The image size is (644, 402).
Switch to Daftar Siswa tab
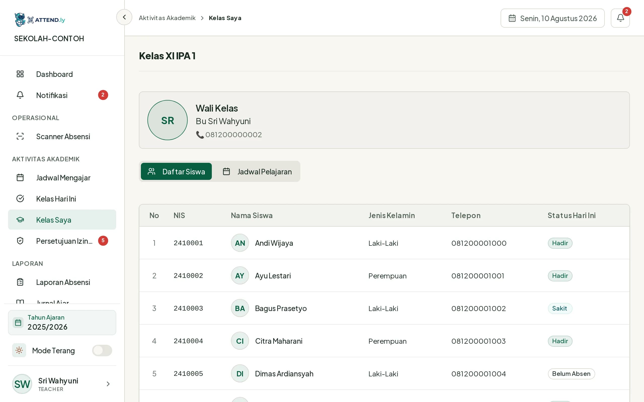[176, 172]
